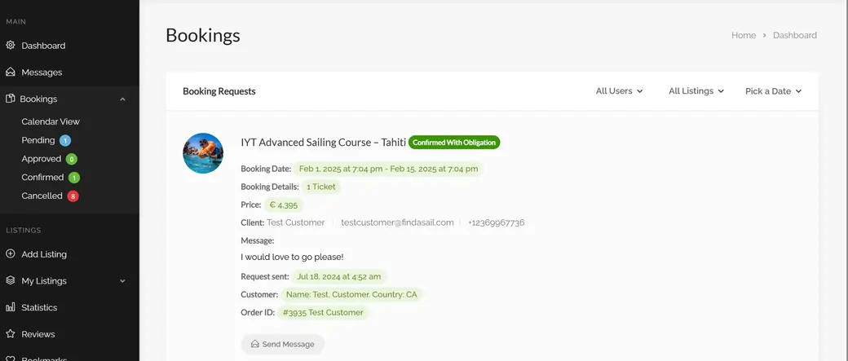
Task: Open the All Users filter dropdown
Action: click(x=619, y=91)
